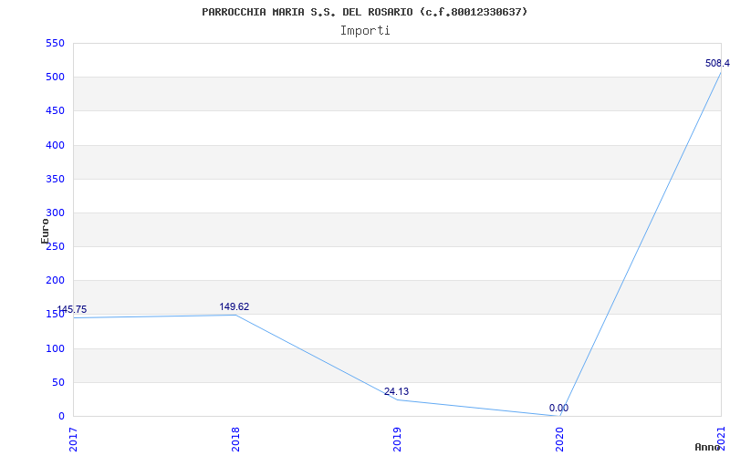
Task: Click the 250 y-axis tick label
Action: point(55,246)
